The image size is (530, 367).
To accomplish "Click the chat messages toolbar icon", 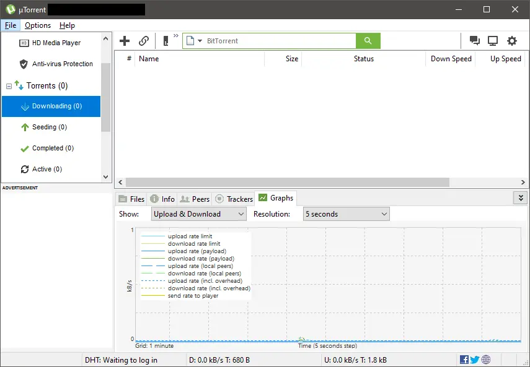I will [x=474, y=40].
